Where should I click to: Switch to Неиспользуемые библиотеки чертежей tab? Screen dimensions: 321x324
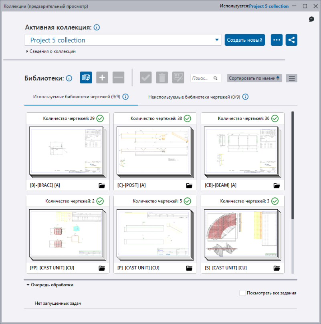pyautogui.click(x=194, y=97)
